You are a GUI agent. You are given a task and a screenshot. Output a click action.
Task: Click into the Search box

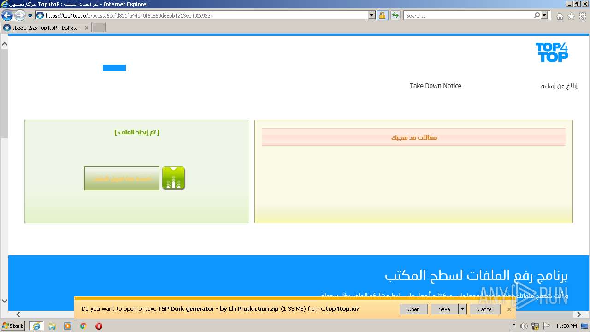click(x=468, y=15)
